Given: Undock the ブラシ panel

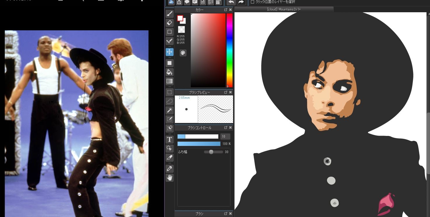Looking at the screenshot, I should 226,214.
